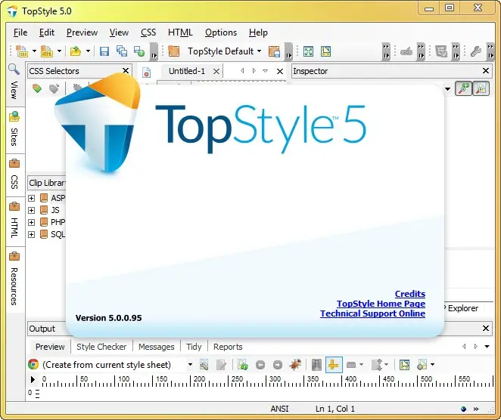Click the Open file folder icon
The image size is (501, 420).
76,51
